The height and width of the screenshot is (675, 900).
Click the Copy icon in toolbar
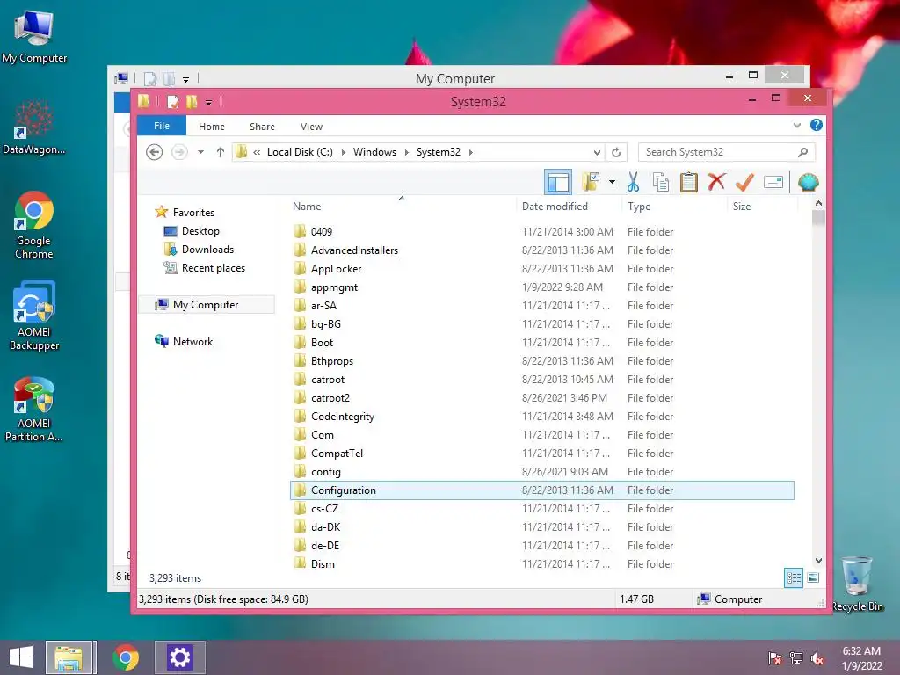[661, 183]
